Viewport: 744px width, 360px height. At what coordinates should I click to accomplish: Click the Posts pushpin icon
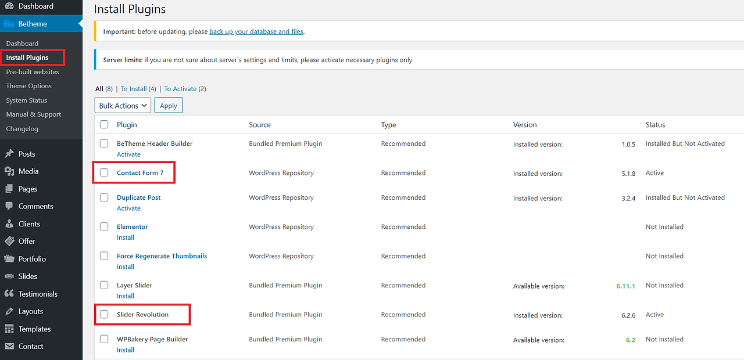pos(9,154)
